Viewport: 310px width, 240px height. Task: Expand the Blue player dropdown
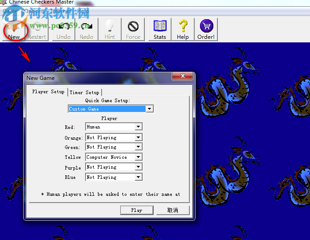pos(139,177)
